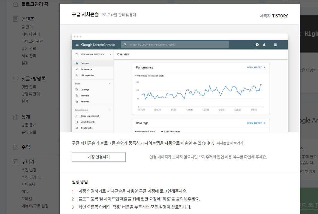Image resolution: width=318 pixels, height=214 pixels.
Task: Click the 통계 section heading
Action: [x=26, y=117]
